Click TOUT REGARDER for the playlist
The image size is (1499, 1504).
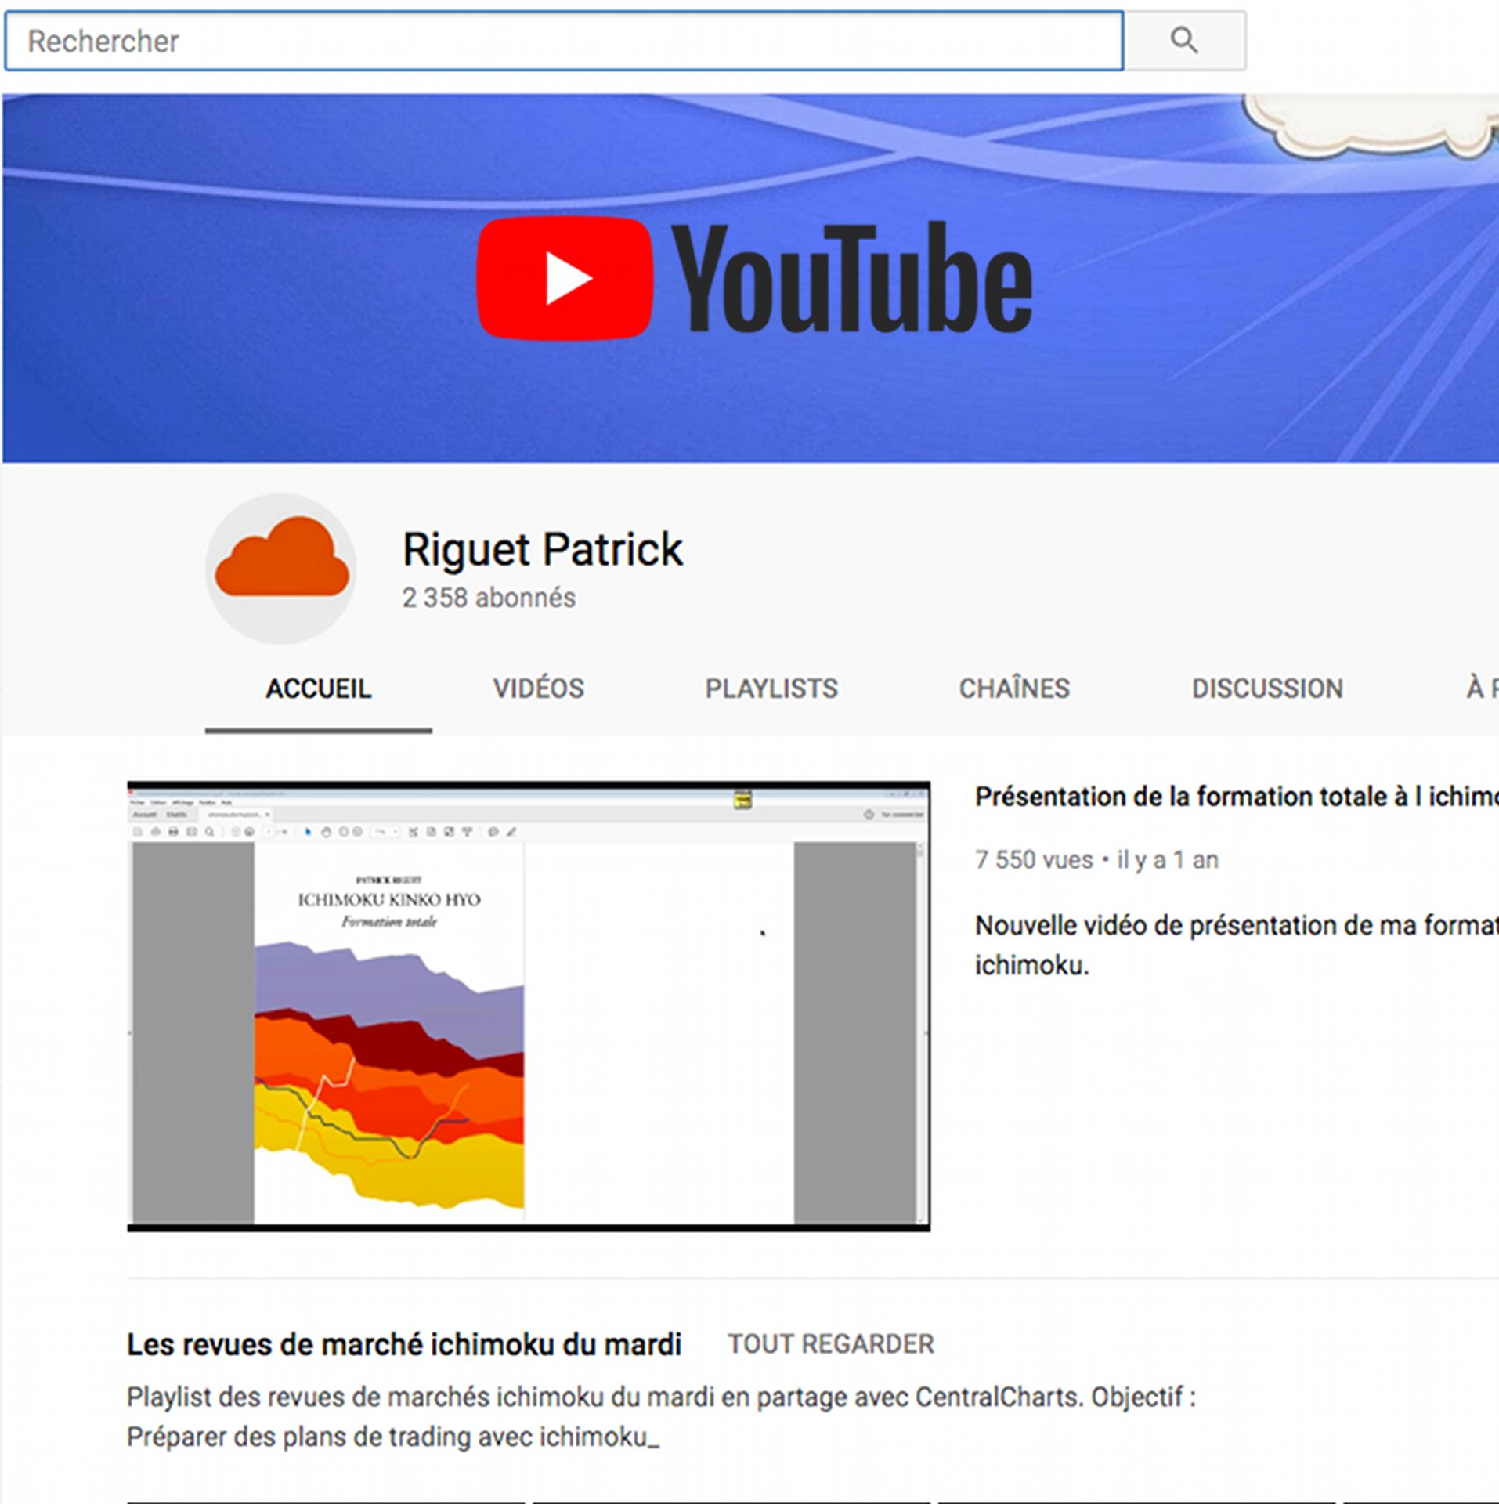pyautogui.click(x=831, y=1344)
